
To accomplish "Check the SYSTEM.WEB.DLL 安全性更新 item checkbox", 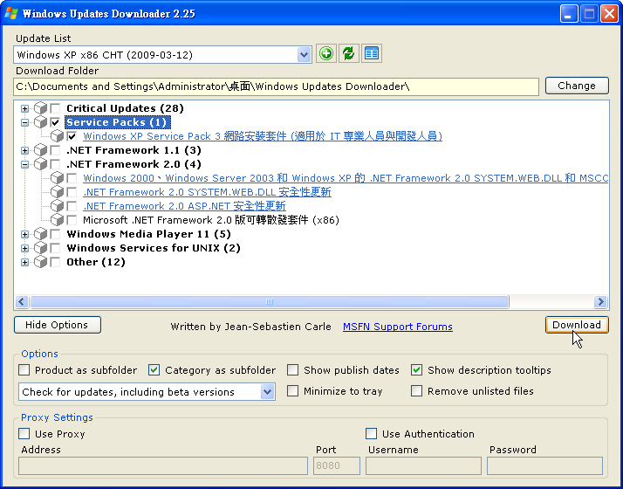I will pos(72,192).
